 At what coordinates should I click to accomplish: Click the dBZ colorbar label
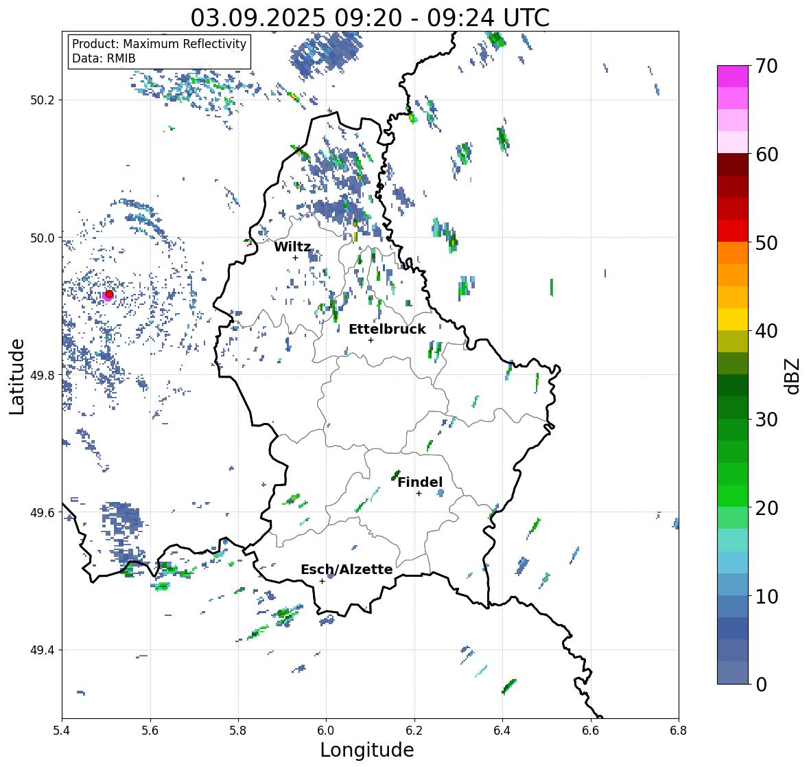793,376
